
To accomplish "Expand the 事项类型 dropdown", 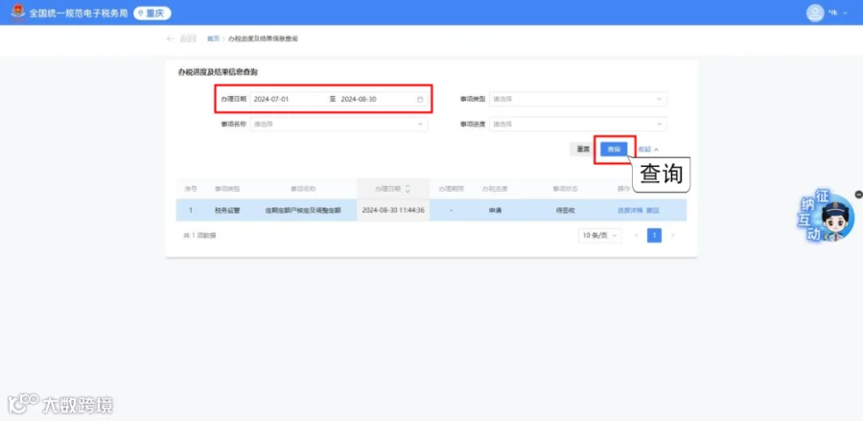I will [578, 99].
